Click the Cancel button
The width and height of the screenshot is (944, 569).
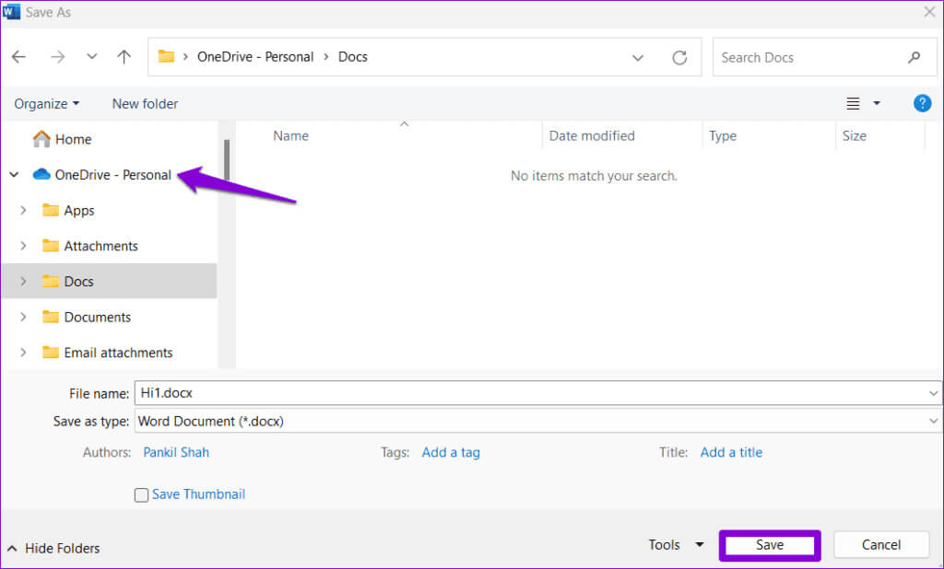pyautogui.click(x=880, y=545)
